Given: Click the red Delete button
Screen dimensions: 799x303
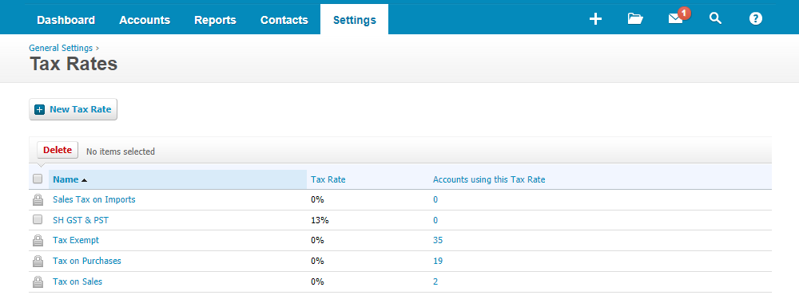Looking at the screenshot, I should point(58,150).
